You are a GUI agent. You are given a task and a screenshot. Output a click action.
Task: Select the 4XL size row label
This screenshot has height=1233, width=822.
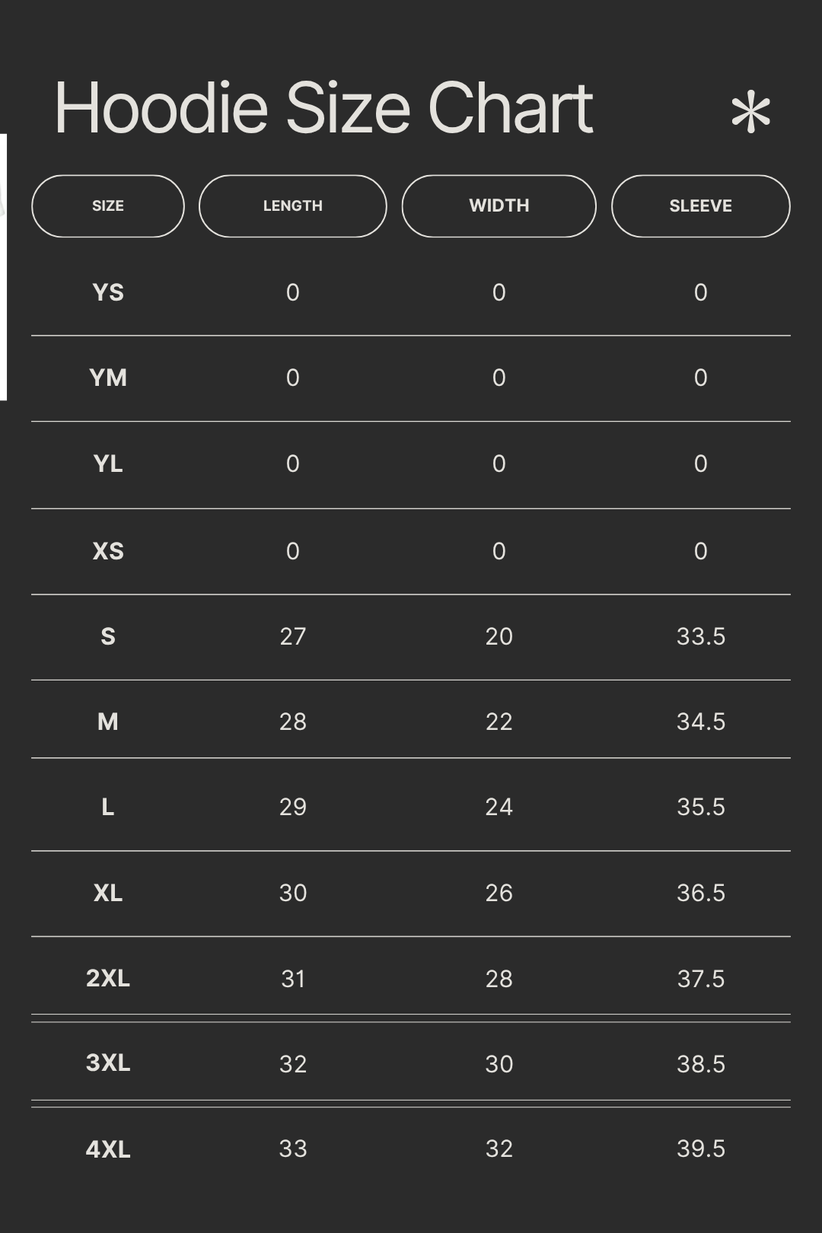click(x=108, y=1149)
